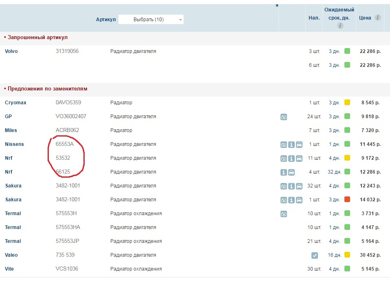Click yellow status square in Cryomax row
390x282 pixels.
point(347,102)
